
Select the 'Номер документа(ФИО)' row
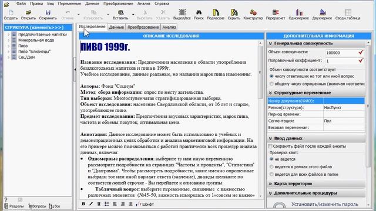point(316,101)
